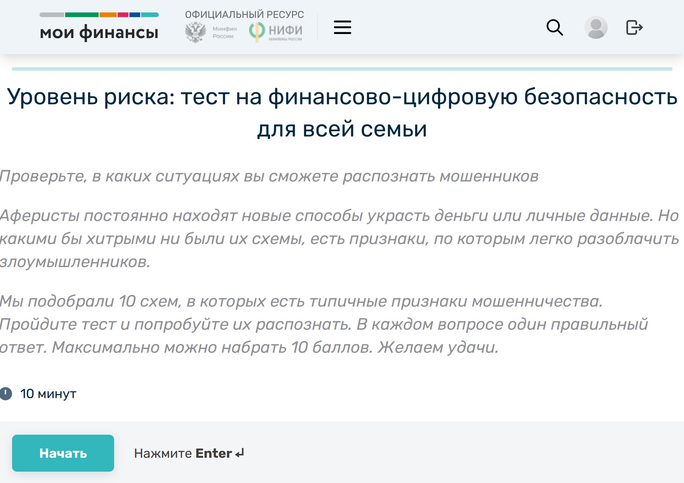This screenshot has width=684, height=483.
Task: Open the hamburger navigation menu
Action: 342,27
